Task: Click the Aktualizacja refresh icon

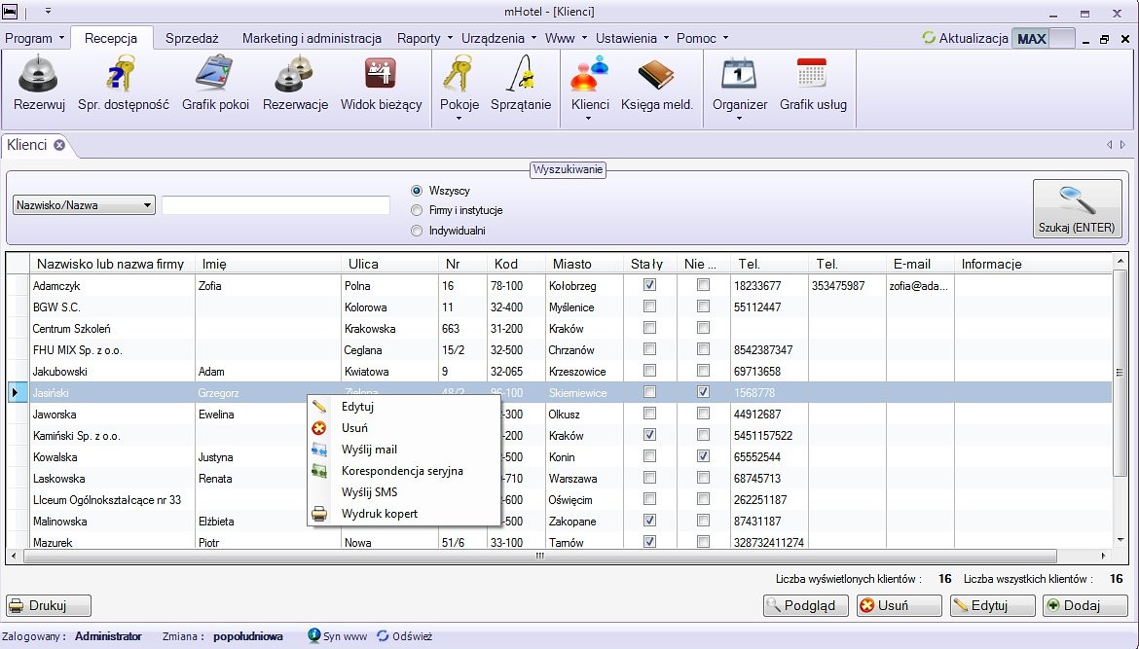Action: (x=929, y=38)
